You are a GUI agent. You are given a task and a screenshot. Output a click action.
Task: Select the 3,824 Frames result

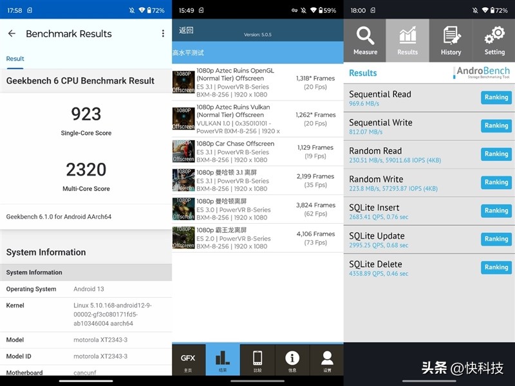[315, 209]
